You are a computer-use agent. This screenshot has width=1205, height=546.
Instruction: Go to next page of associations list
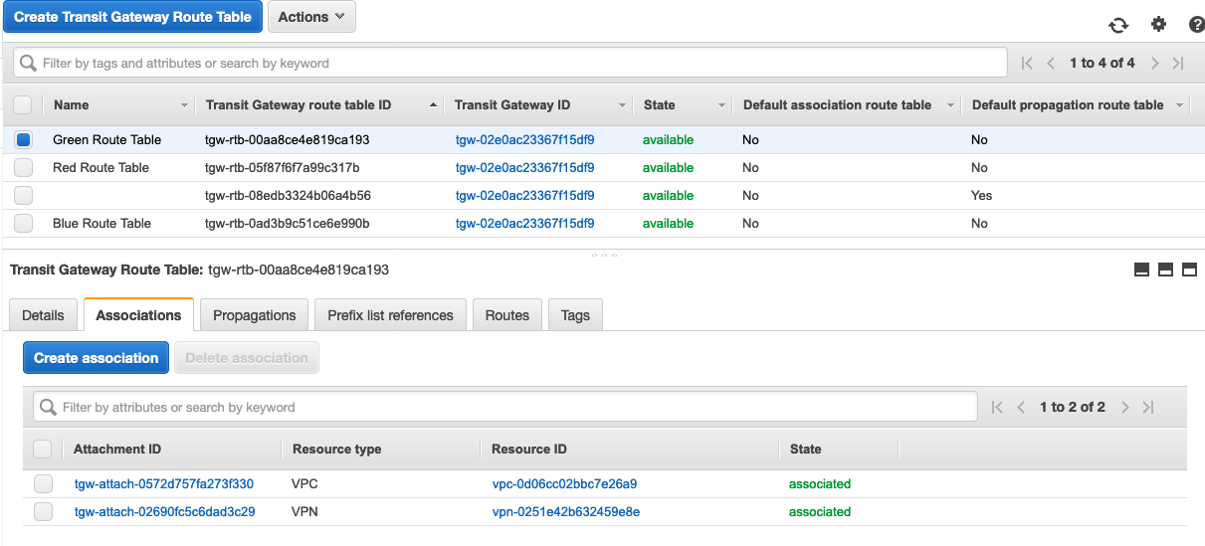[1125, 407]
